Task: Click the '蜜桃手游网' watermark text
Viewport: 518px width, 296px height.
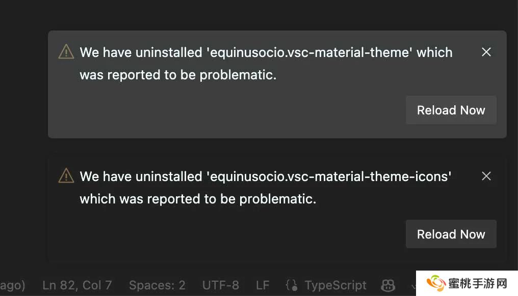Action: (477, 284)
